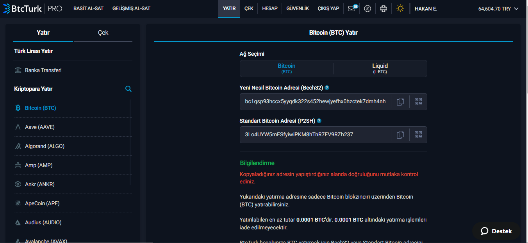Select the Bitcoin (BTC) network option
This screenshot has width=528, height=243.
pyautogui.click(x=287, y=69)
